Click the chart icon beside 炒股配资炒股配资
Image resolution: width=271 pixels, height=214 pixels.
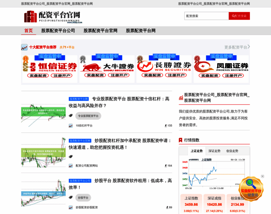[71, 208]
